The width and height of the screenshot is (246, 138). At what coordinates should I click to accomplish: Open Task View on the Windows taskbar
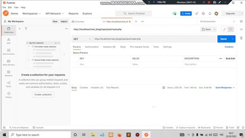[x=84, y=135]
